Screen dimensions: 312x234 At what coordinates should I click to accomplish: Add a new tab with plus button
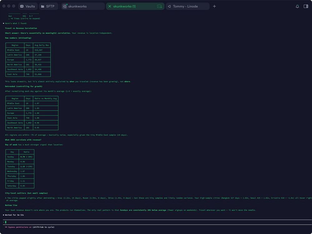point(214,6)
